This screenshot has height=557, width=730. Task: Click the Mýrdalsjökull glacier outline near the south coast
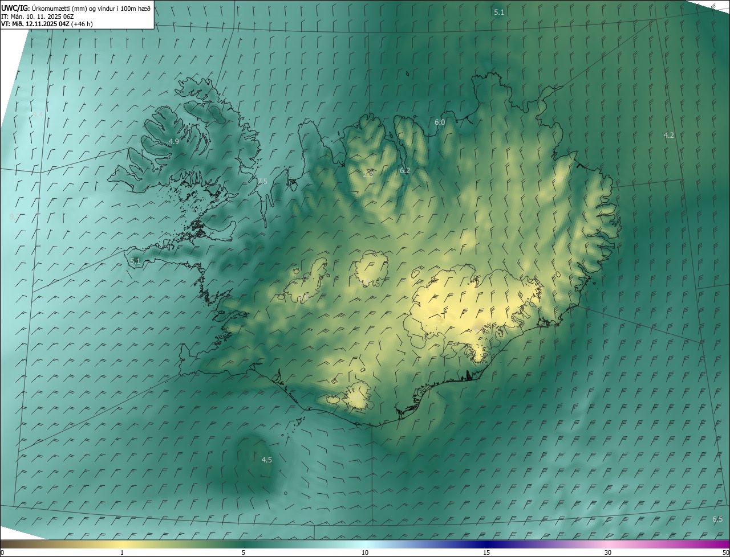click(358, 397)
